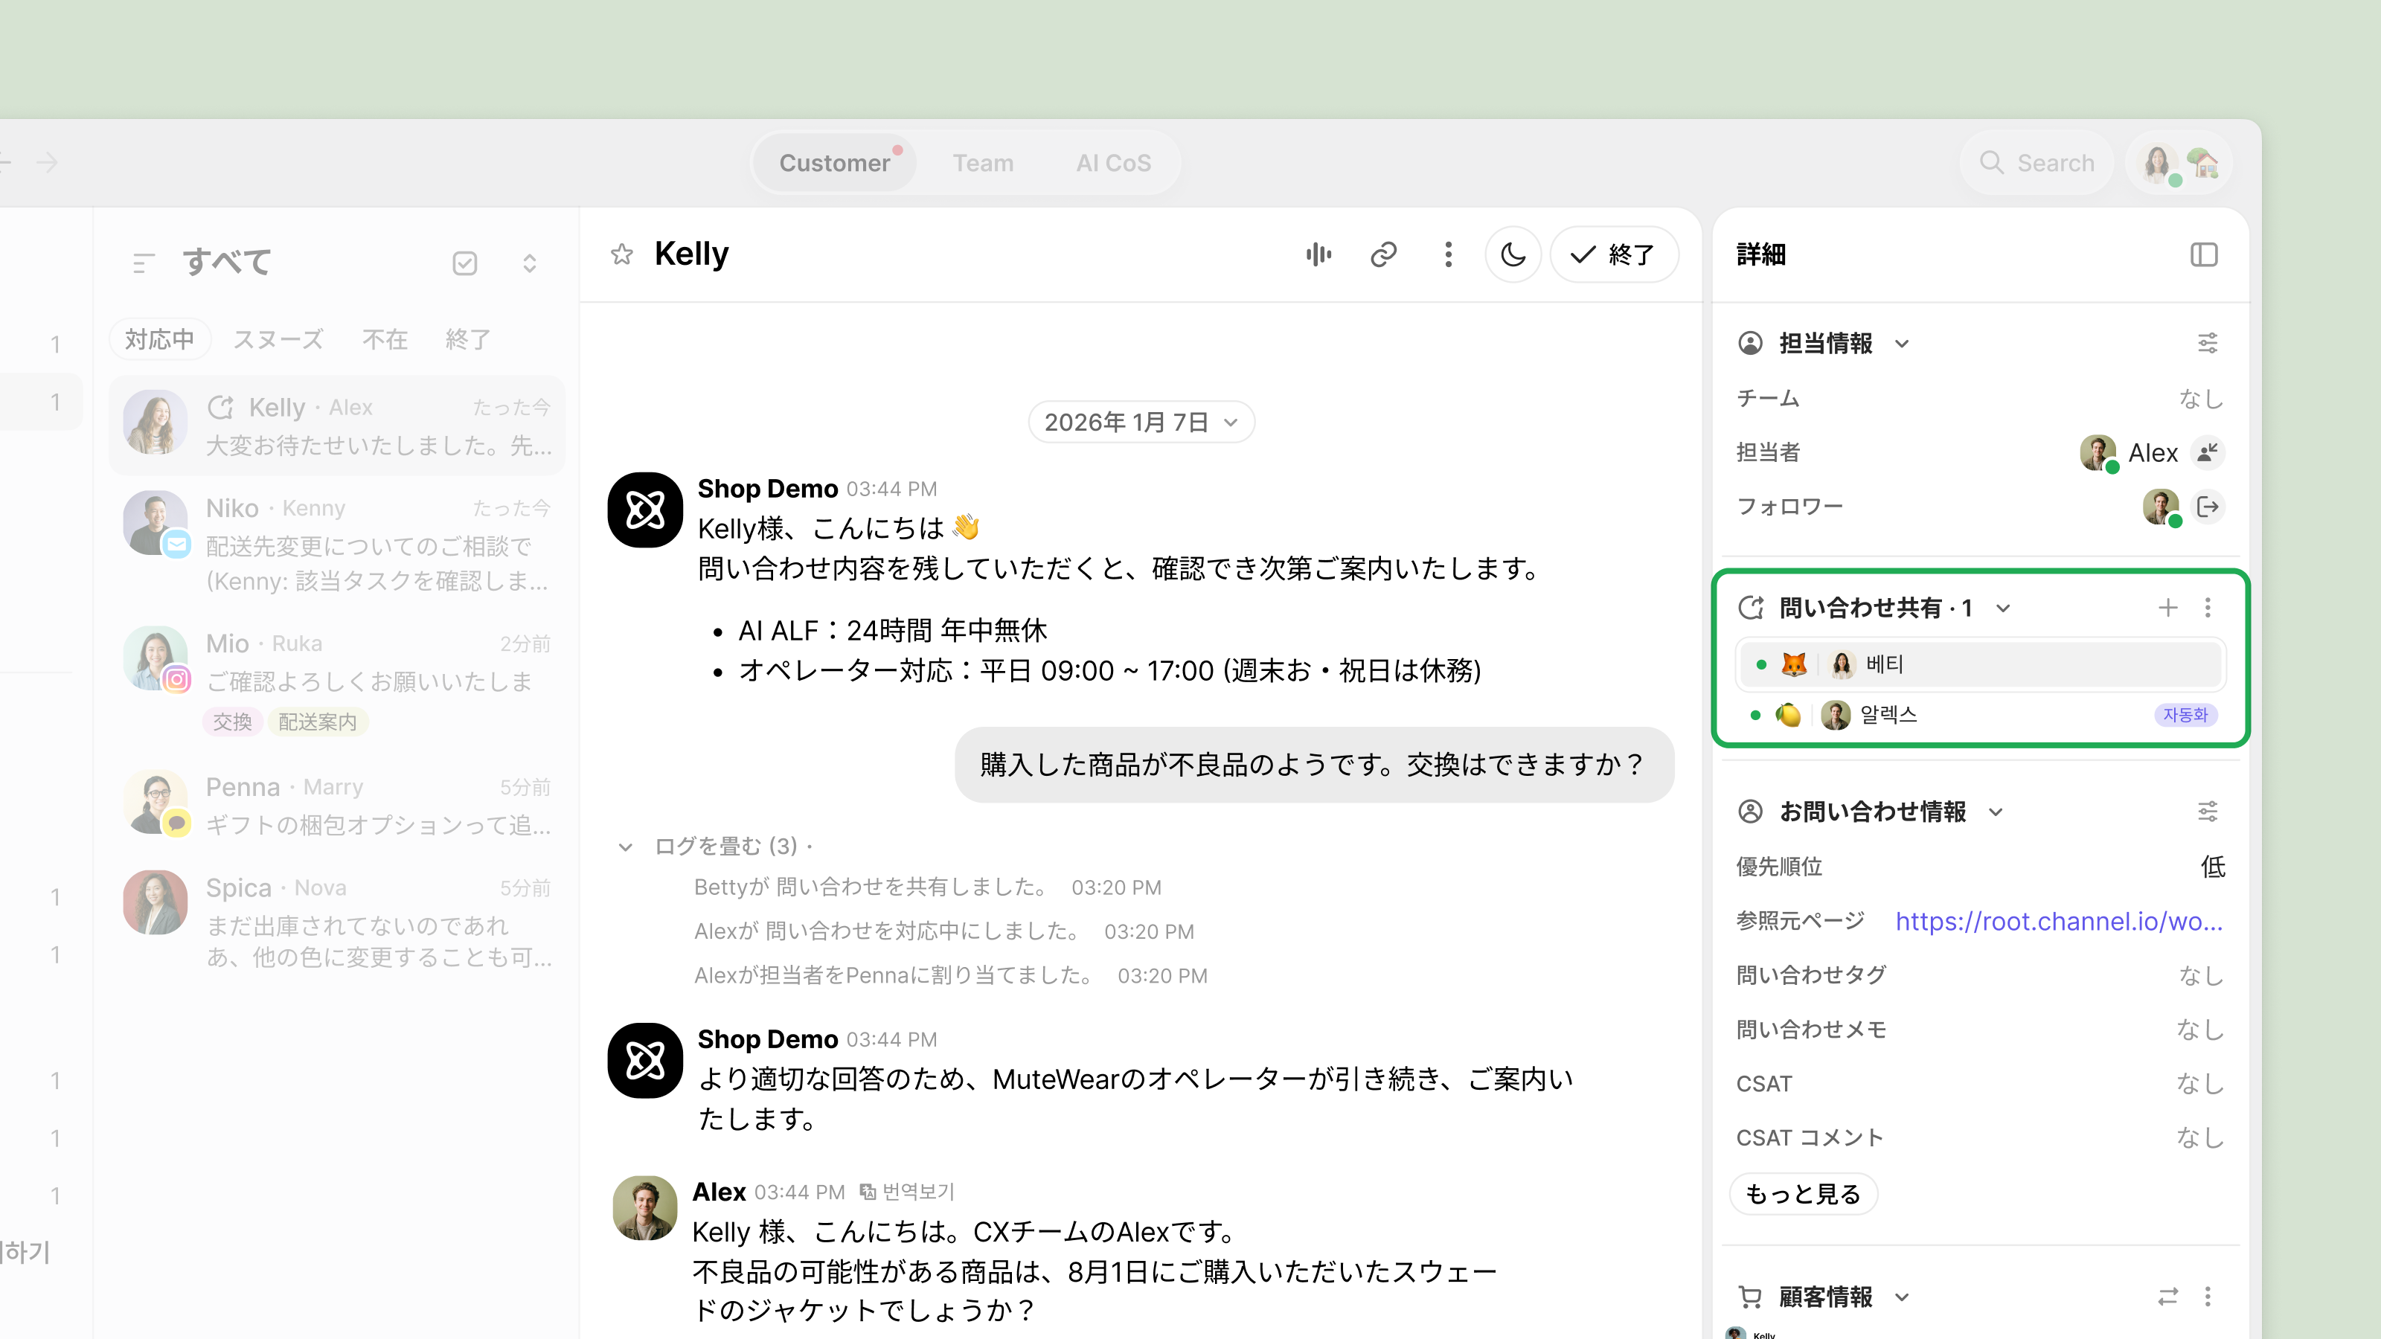The image size is (2381, 1339).
Task: Open 顧客情報 three-dot menu
Action: 2208,1297
